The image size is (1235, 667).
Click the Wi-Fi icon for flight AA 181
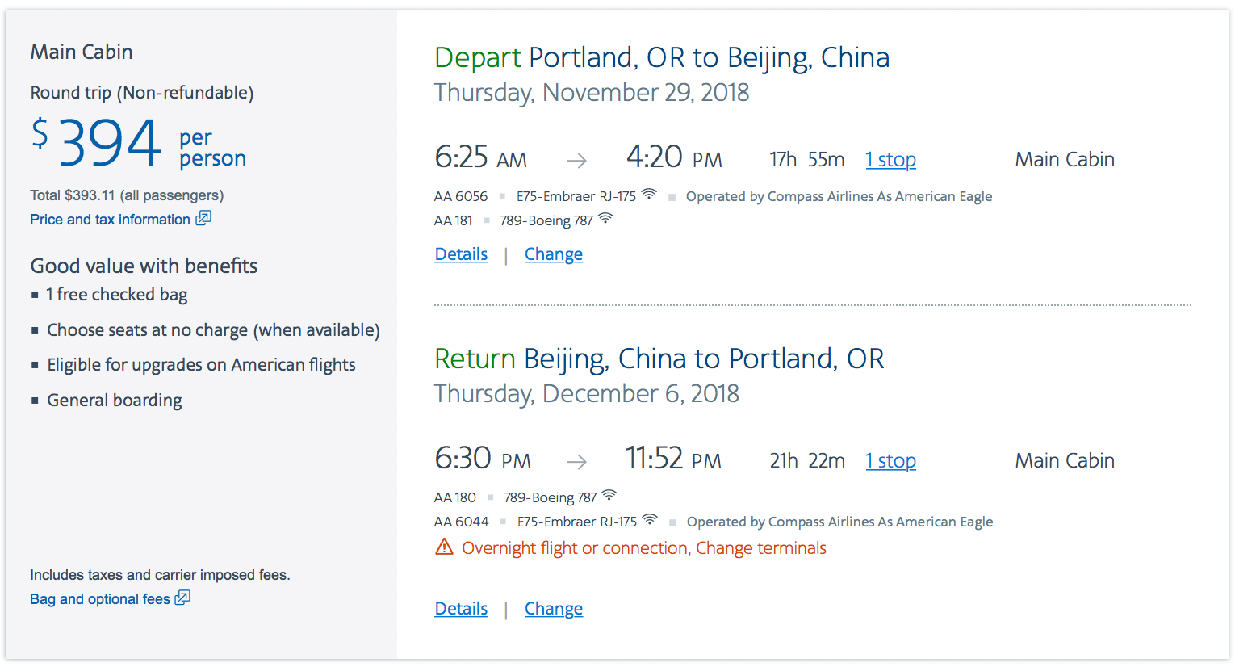pos(605,219)
